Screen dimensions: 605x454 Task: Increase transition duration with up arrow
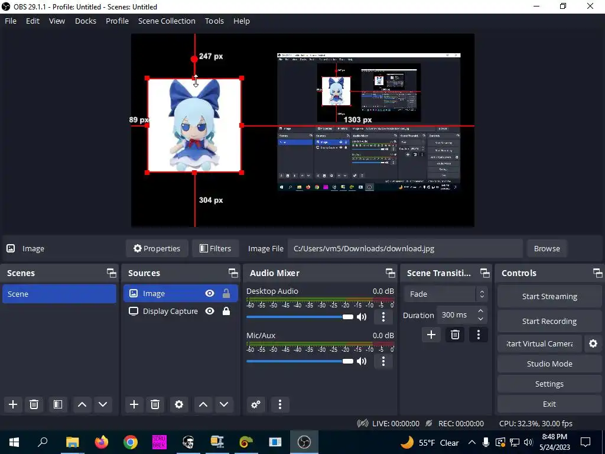(480, 311)
